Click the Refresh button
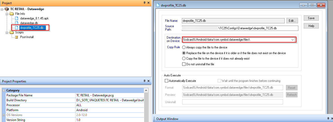This screenshot has height=122, width=333. [x=292, y=95]
